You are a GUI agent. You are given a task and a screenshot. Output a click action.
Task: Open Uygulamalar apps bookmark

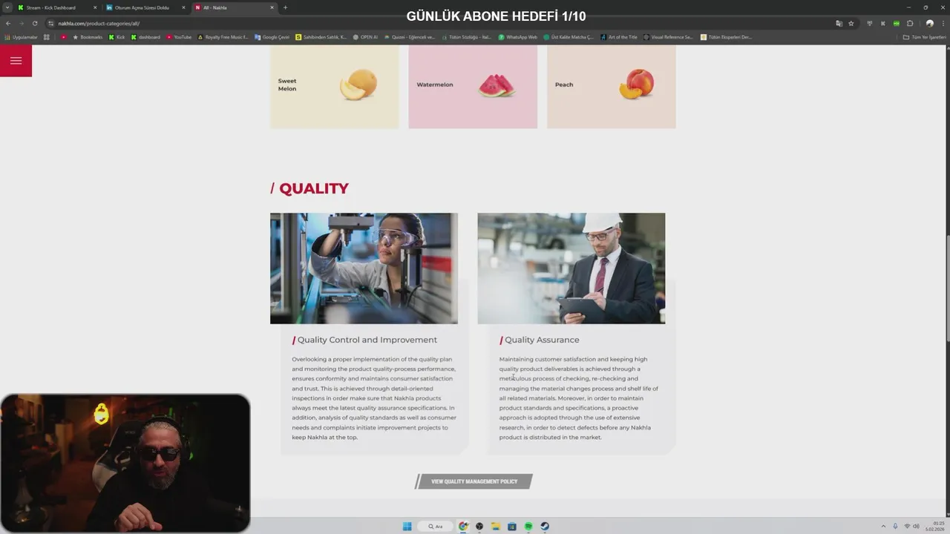[x=21, y=37]
